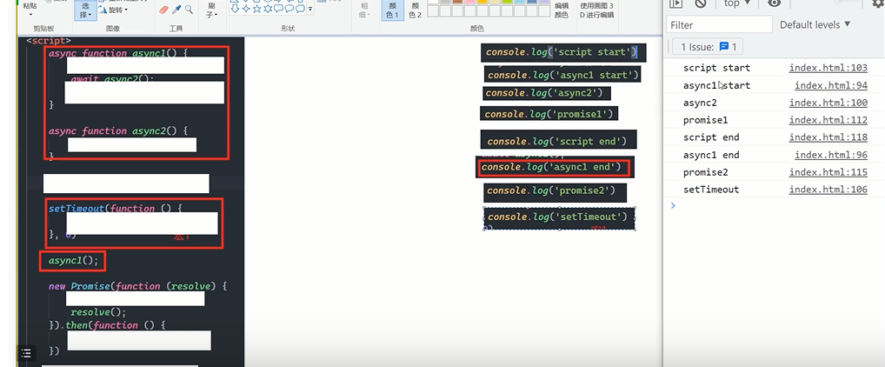Focus the console Filter input
885x367 pixels.
coord(719,24)
